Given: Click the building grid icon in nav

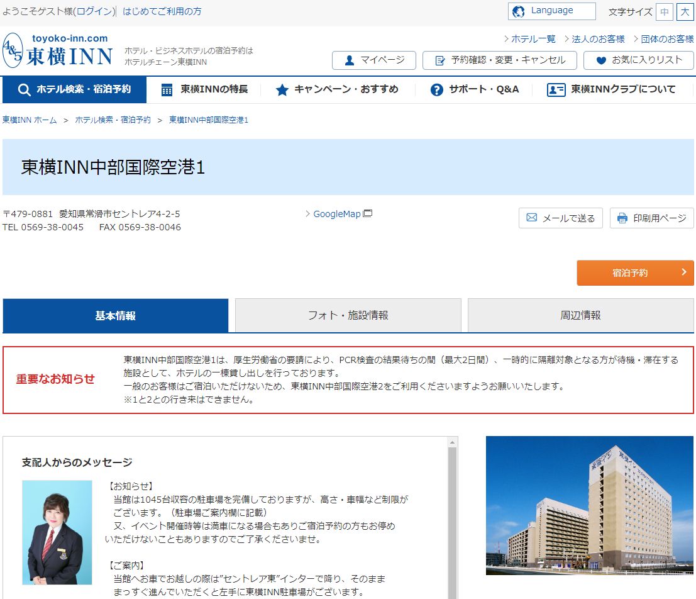Looking at the screenshot, I should tap(167, 90).
